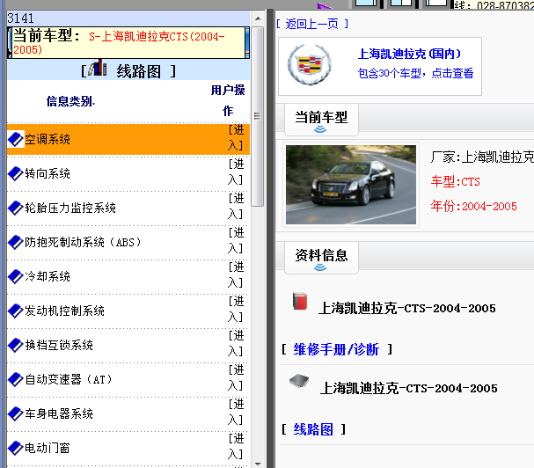Click the 厂家:上海凯迪拉克 text
534x468 pixels.
click(x=482, y=157)
